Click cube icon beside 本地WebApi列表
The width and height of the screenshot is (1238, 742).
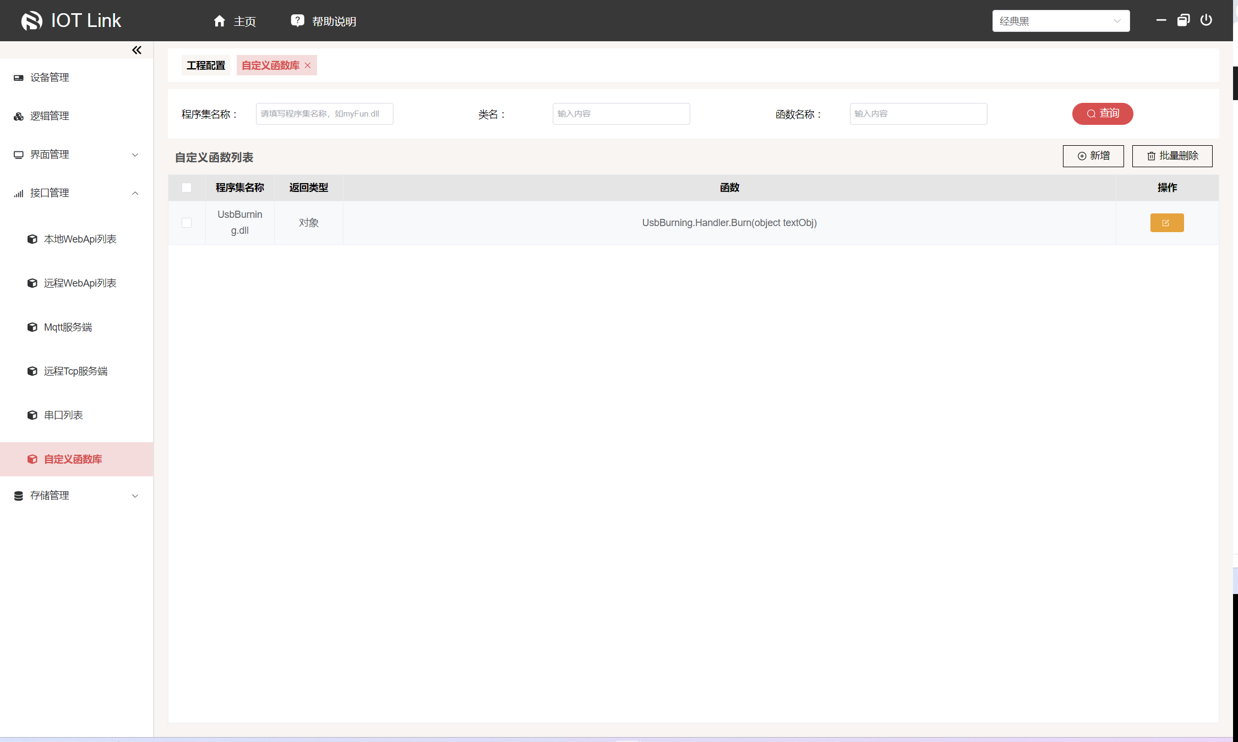[x=32, y=239]
